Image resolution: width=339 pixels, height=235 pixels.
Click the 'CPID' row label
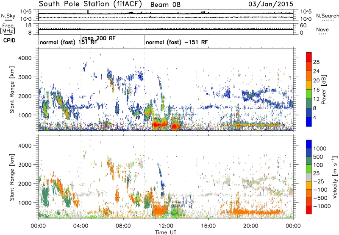pyautogui.click(x=9, y=40)
